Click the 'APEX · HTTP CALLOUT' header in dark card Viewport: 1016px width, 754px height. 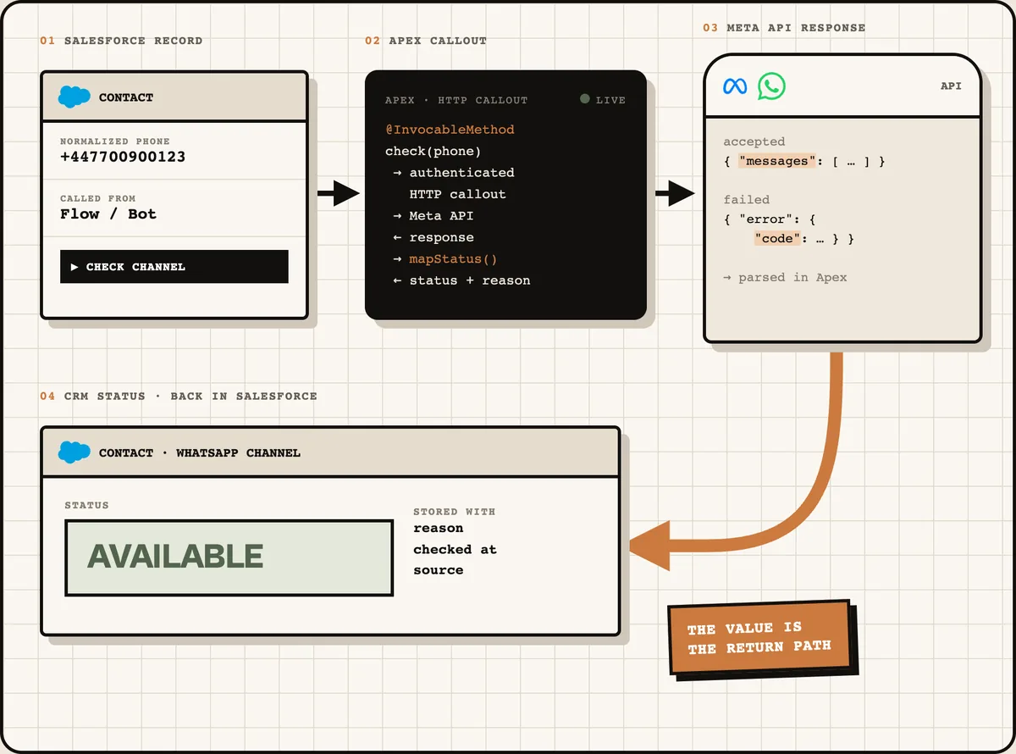pos(456,100)
